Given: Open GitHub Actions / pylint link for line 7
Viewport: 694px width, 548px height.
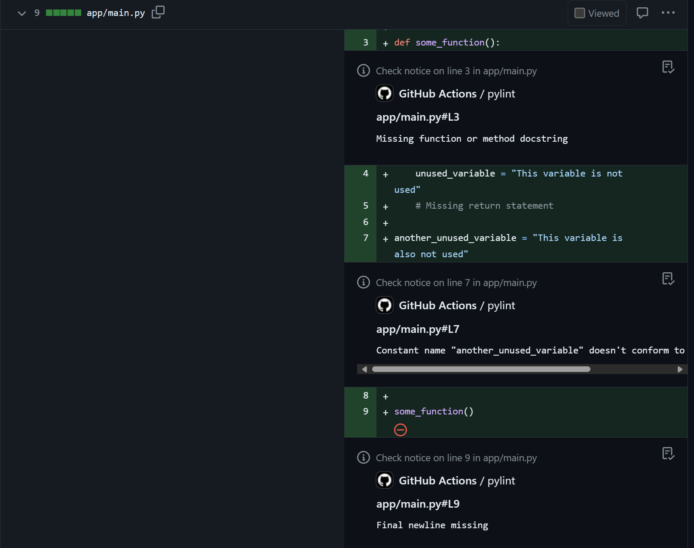Looking at the screenshot, I should (x=457, y=305).
